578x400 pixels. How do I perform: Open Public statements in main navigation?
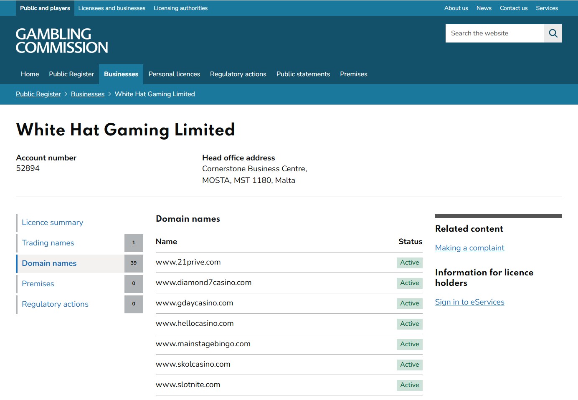point(303,74)
